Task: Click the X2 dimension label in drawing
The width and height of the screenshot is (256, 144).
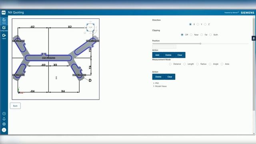Action: [x=70, y=27]
